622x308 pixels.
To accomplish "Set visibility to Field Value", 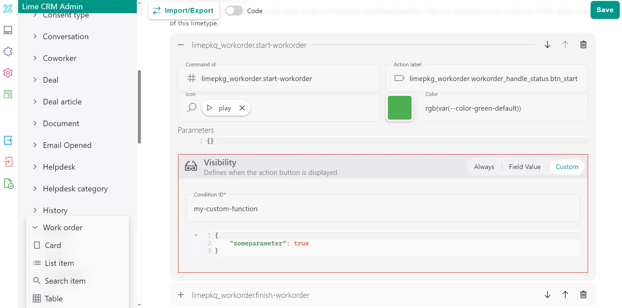I will coord(524,167).
